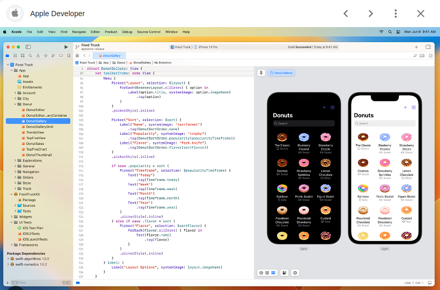Screen dimensions: 440x290
Task: Toggle the Xcode navigator sidebar button
Action: (28, 47)
